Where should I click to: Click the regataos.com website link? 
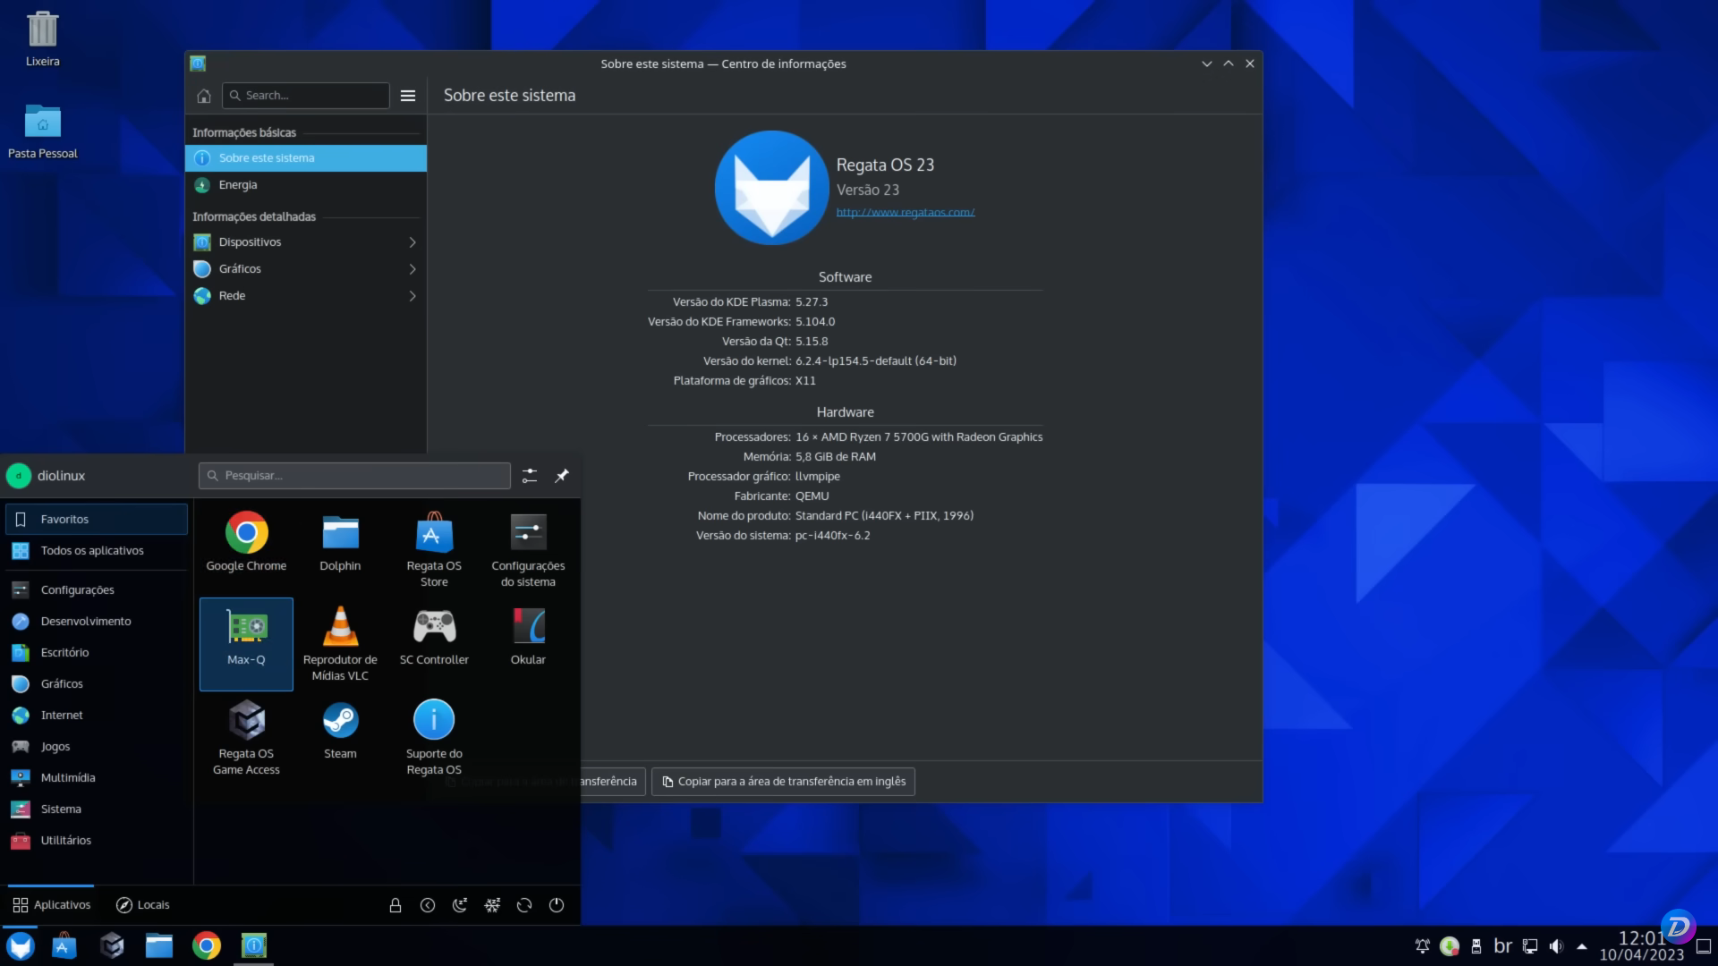point(905,212)
